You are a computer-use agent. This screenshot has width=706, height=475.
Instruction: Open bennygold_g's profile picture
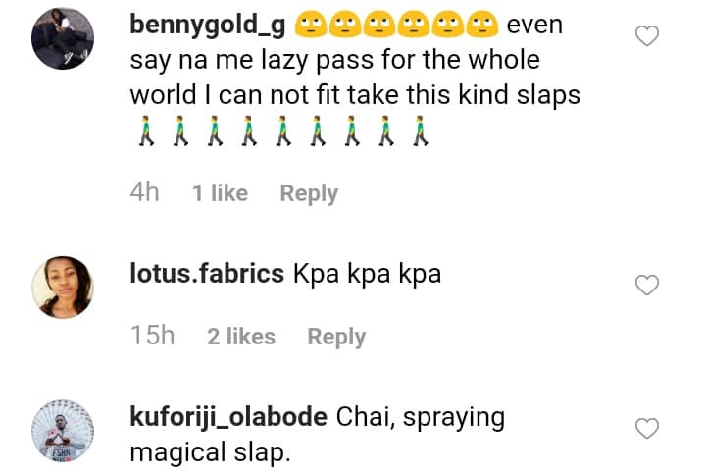tap(63, 40)
